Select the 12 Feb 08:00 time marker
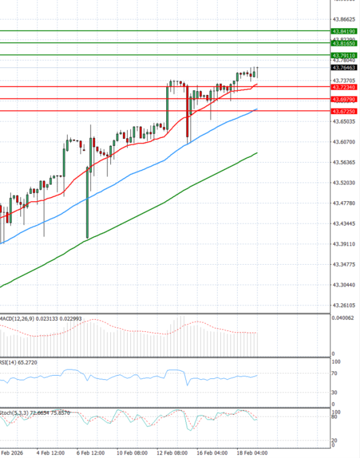This screenshot has height=458, width=360. coord(172,453)
